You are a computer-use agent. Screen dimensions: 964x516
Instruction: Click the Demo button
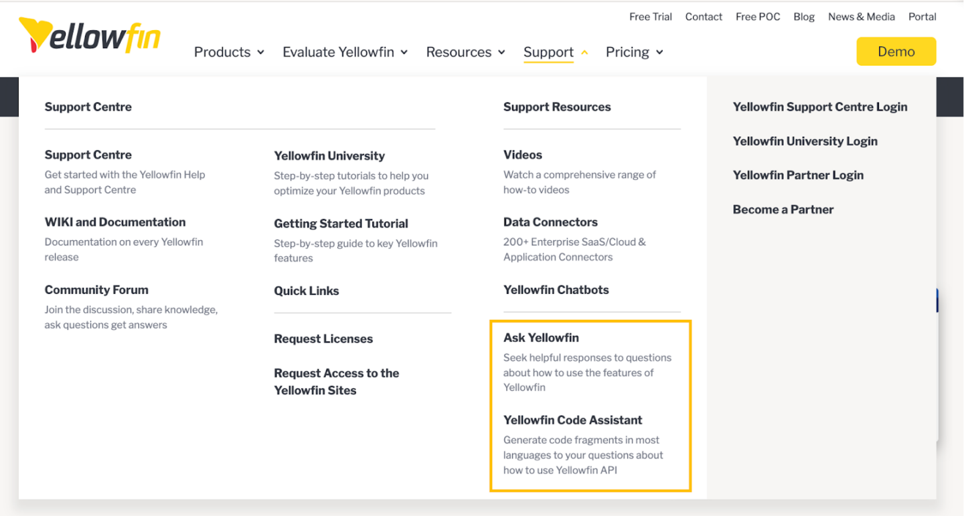tap(896, 51)
